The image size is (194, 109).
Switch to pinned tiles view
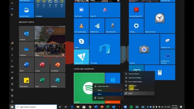(x=12, y=9)
